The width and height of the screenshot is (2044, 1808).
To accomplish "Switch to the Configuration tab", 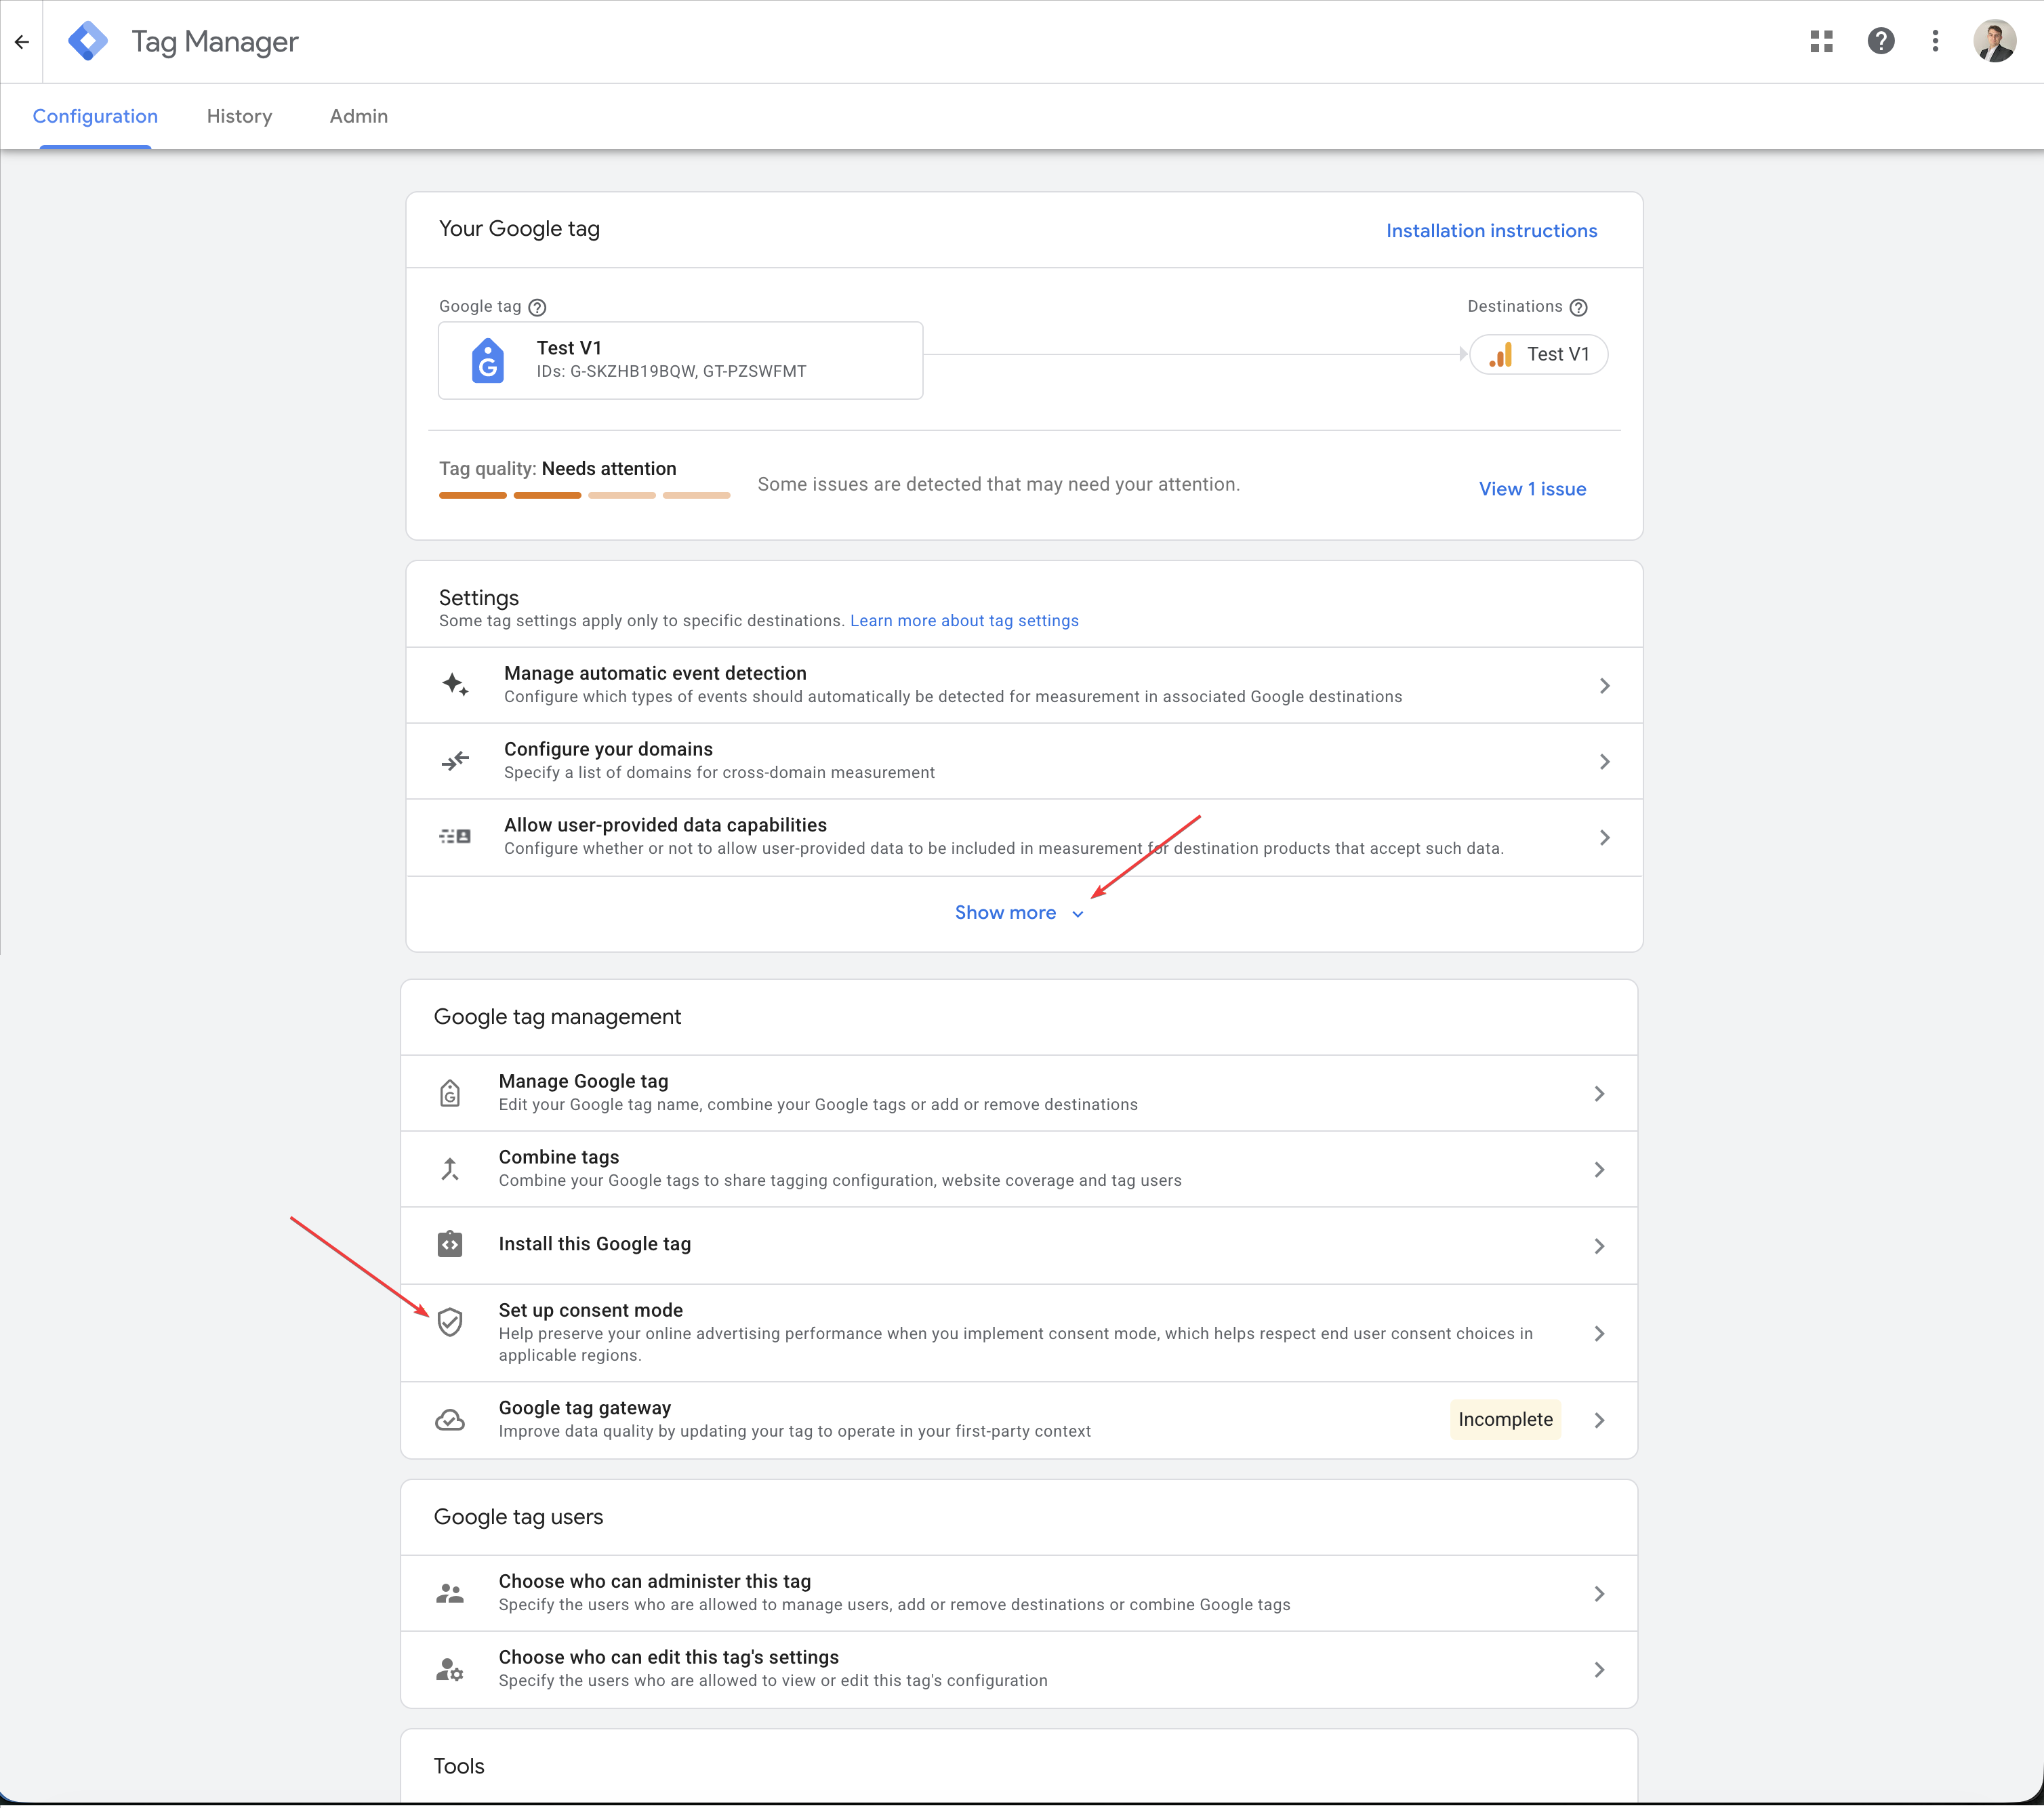I will pos(95,116).
